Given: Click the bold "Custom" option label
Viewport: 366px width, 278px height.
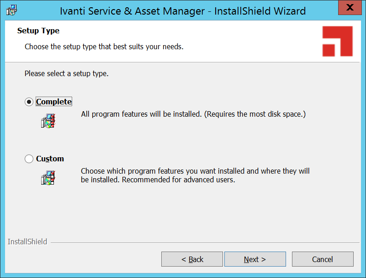Looking at the screenshot, I should (x=50, y=159).
